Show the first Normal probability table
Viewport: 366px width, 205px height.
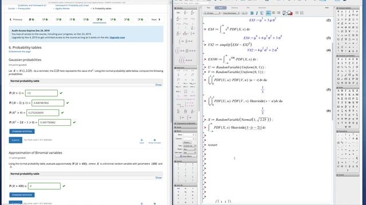click(x=158, y=85)
